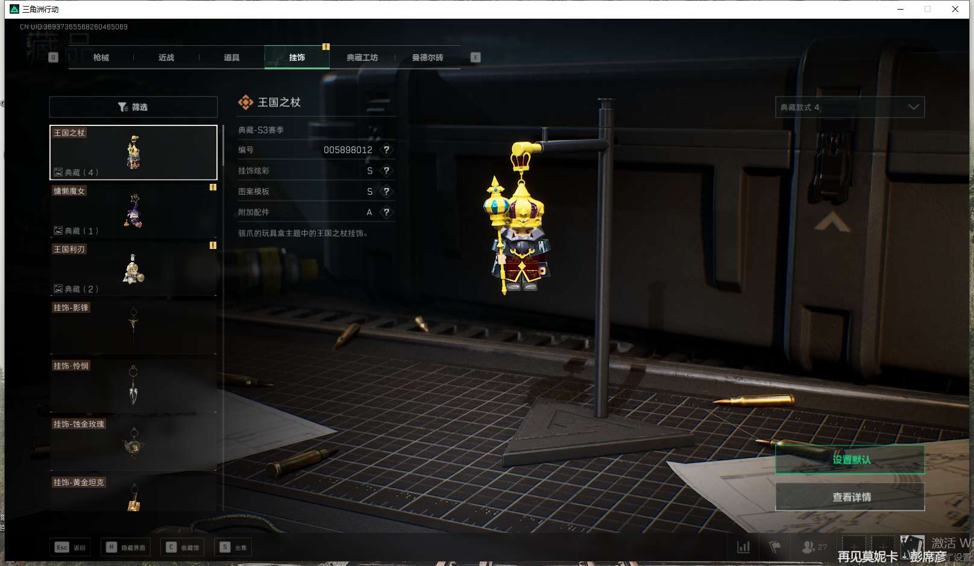974x566 pixels.
Task: Expand the 典藏款式 4 dropdown
Action: (x=850, y=107)
